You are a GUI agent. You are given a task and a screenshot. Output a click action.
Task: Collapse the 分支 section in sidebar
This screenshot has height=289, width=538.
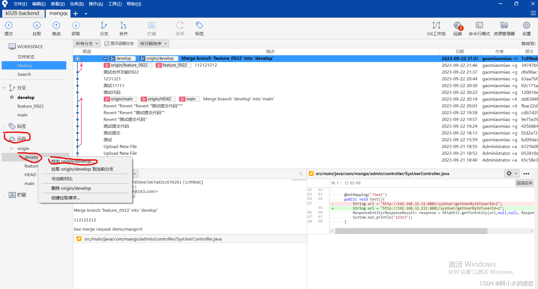(5, 88)
